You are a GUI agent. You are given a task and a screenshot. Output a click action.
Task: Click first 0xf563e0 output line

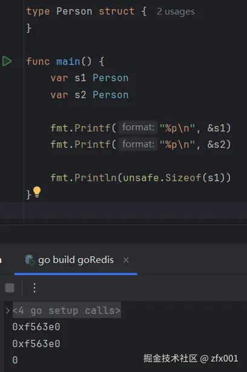(x=36, y=327)
